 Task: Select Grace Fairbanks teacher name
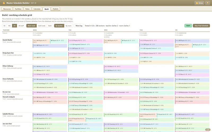(8, 79)
